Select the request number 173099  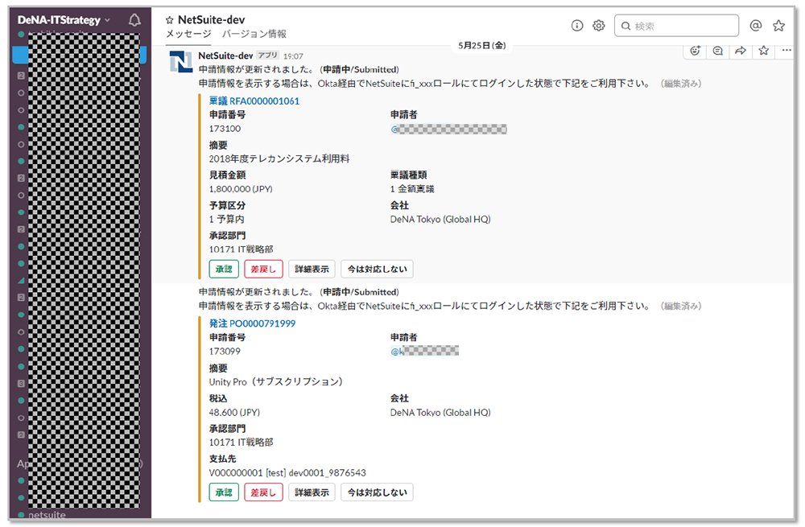(225, 352)
